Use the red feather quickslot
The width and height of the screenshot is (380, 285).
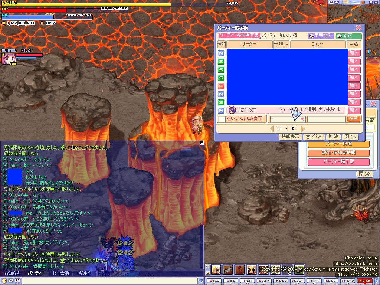tap(240, 269)
